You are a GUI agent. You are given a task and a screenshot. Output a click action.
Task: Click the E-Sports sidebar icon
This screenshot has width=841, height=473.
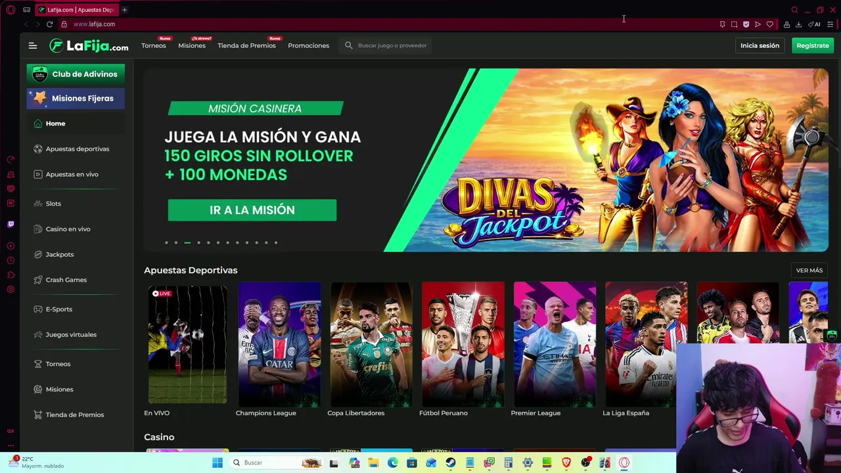38,309
